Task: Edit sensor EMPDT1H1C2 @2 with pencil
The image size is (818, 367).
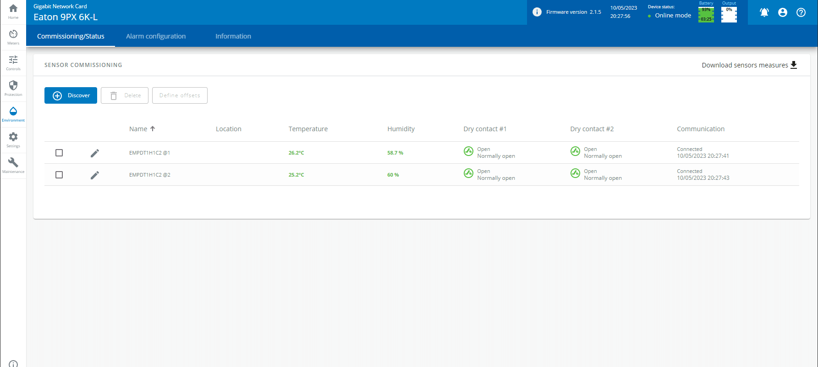Action: click(95, 175)
